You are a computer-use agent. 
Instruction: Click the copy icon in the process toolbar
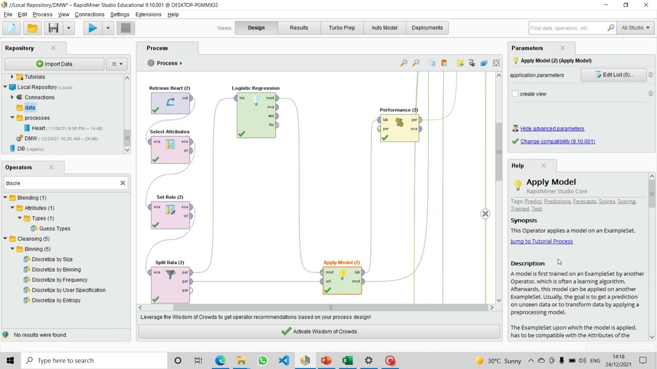coord(432,63)
